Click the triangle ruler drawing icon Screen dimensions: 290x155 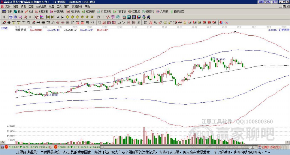click(x=53, y=23)
